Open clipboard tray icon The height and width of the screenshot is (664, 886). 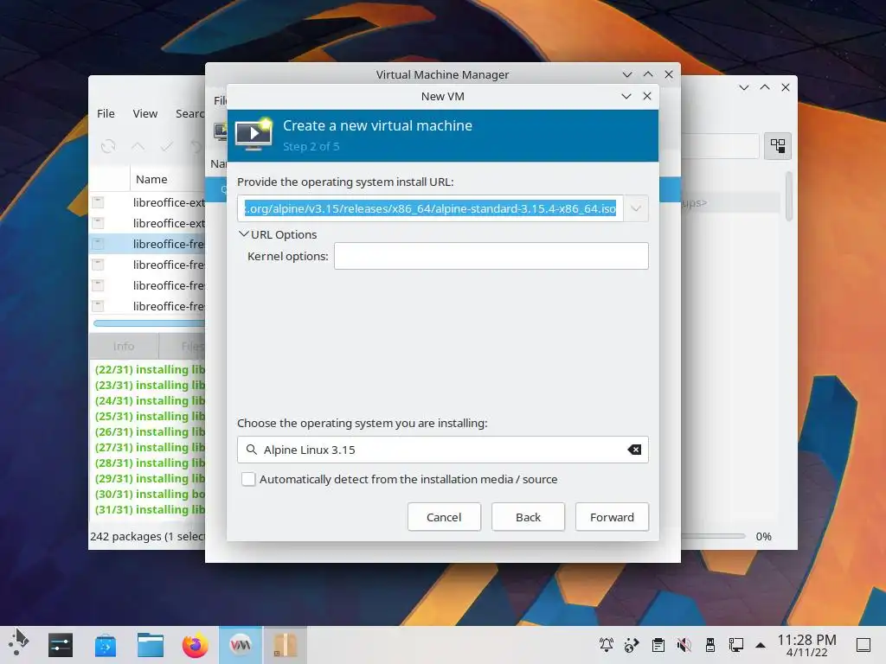pos(658,644)
